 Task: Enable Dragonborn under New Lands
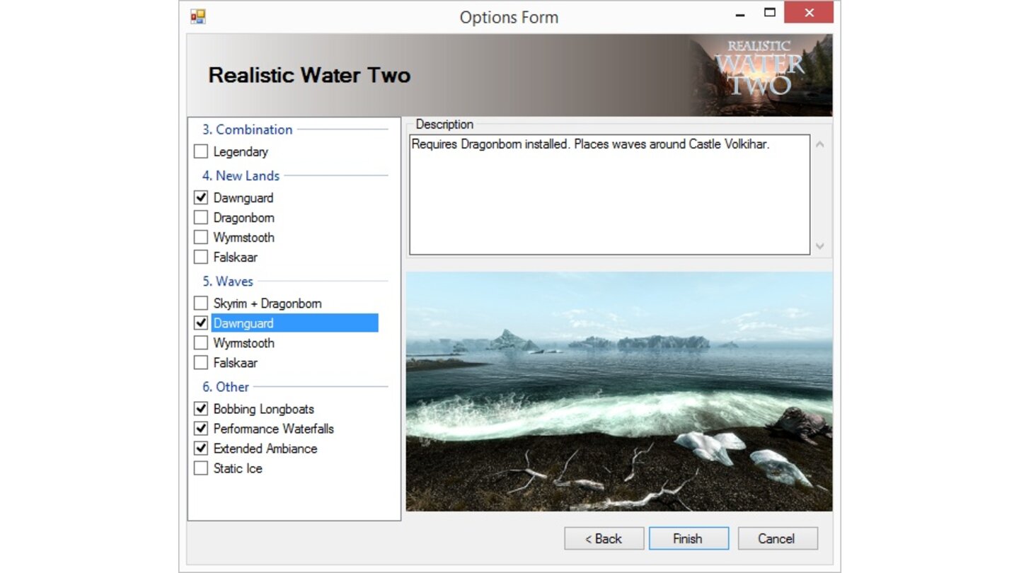[x=201, y=217]
